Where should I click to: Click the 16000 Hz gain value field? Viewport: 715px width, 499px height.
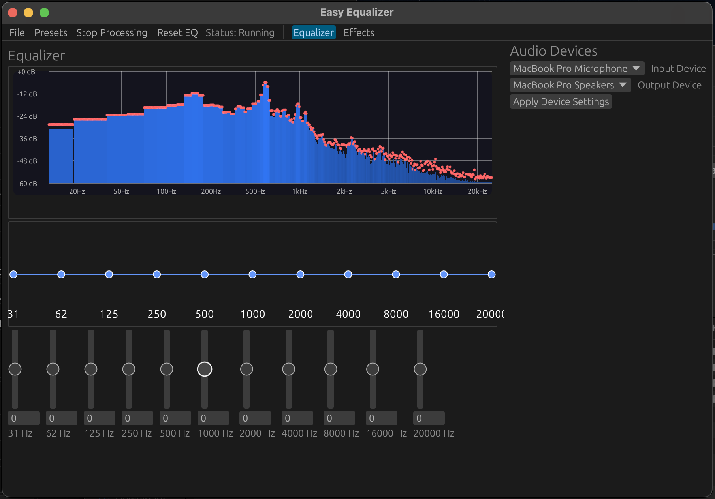382,418
